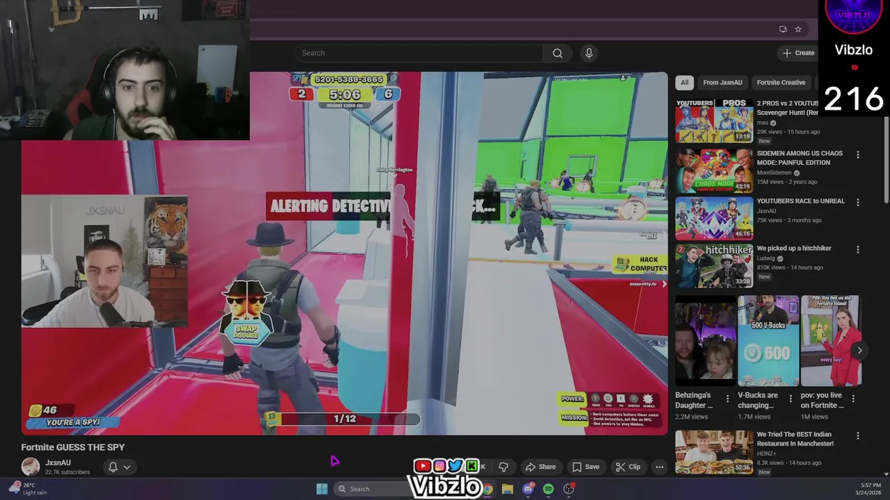Click the page scrollbar down arrow
890x500 pixels.
(x=887, y=474)
